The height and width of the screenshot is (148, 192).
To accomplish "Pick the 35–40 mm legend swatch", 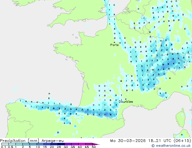I will click(75, 144).
